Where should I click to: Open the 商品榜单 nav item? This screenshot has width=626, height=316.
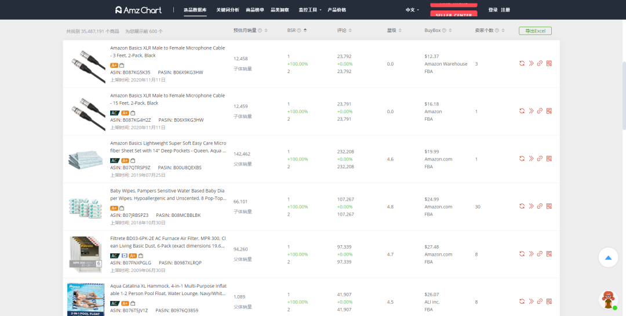[254, 10]
